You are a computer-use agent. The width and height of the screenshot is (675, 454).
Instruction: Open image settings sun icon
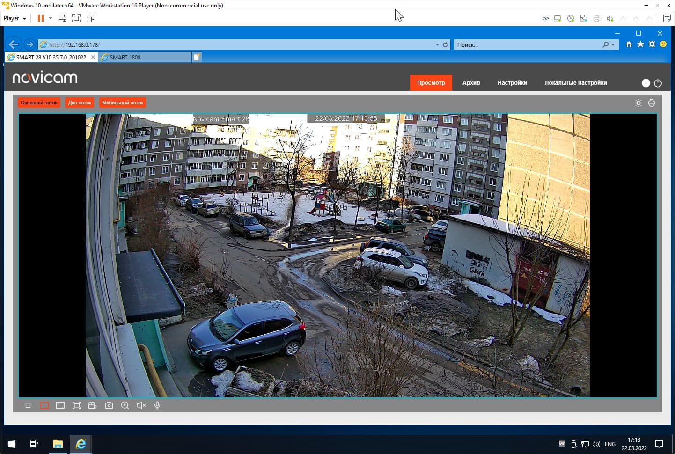638,103
